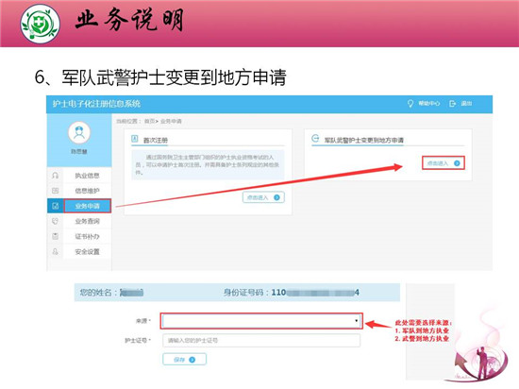Click the 保存 save button

[x=184, y=360]
